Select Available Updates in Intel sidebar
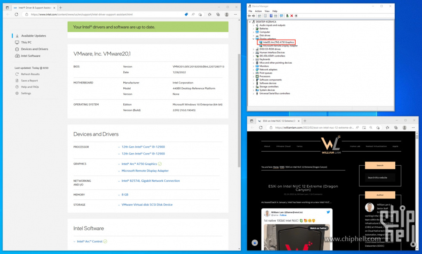Image resolution: width=422 pixels, height=254 pixels. point(34,36)
